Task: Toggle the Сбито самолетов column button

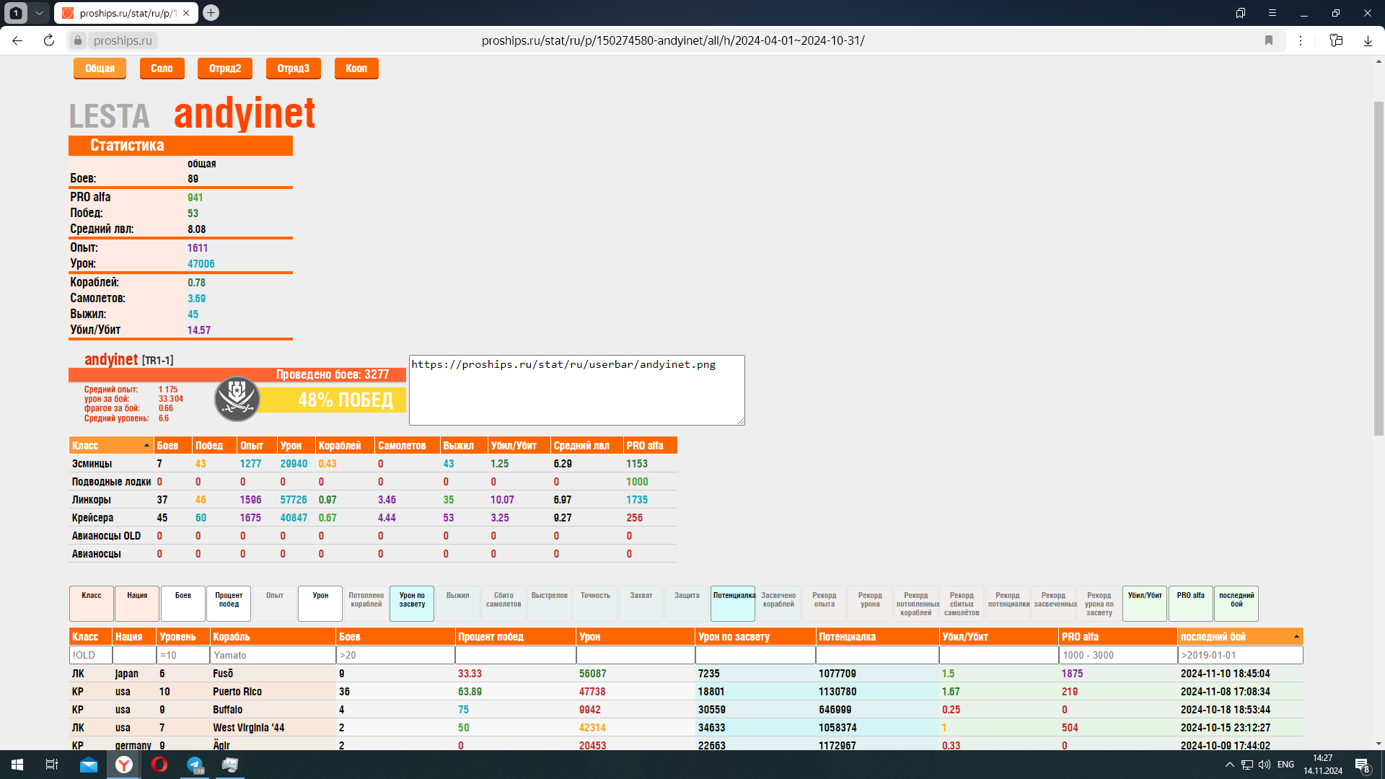Action: (x=504, y=604)
